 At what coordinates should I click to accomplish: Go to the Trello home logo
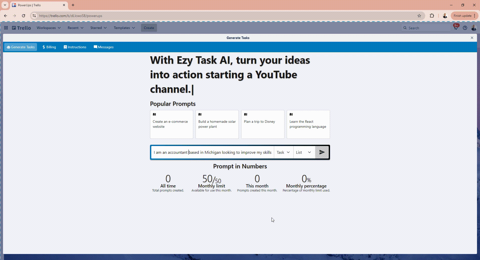click(21, 28)
